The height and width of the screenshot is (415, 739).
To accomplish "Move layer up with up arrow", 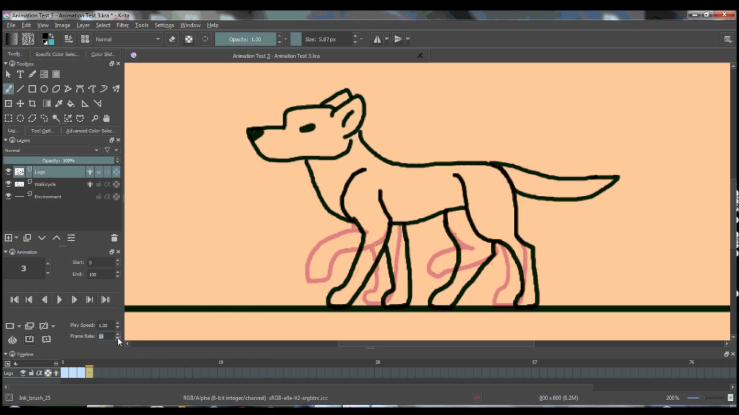I will pos(57,237).
